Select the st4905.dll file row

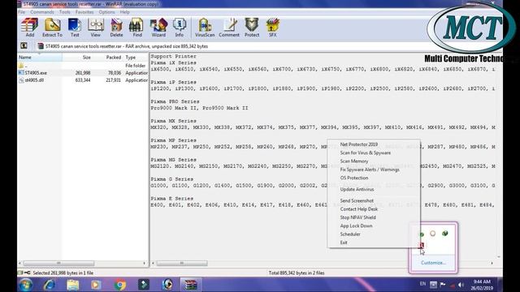[x=83, y=80]
